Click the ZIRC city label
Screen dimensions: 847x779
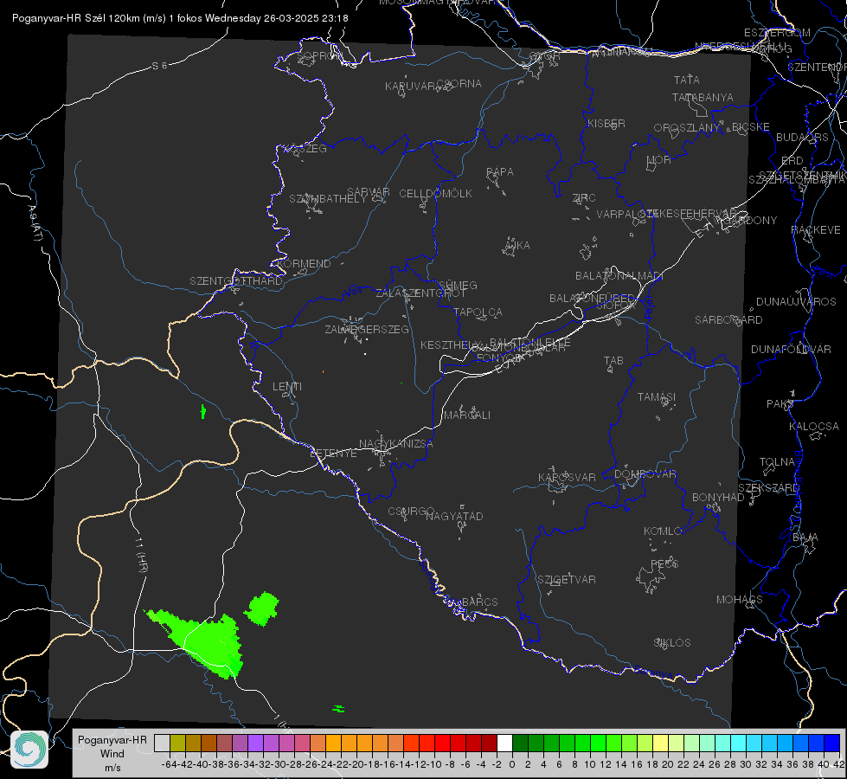[584, 197]
